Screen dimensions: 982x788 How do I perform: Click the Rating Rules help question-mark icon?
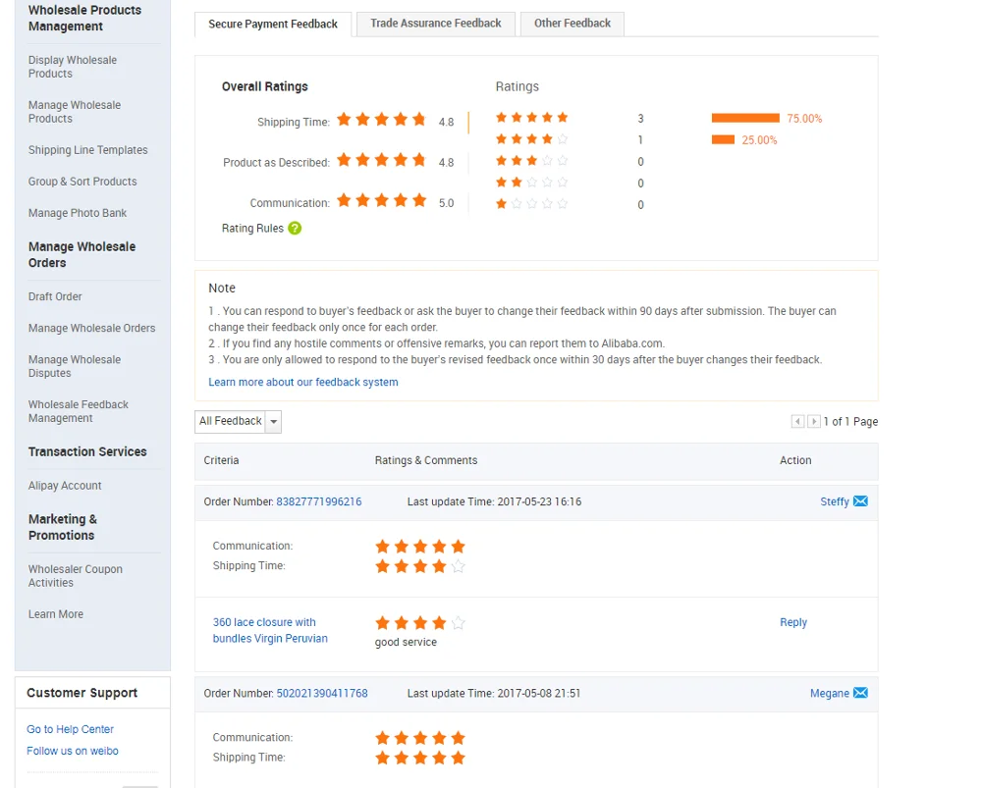click(x=295, y=229)
